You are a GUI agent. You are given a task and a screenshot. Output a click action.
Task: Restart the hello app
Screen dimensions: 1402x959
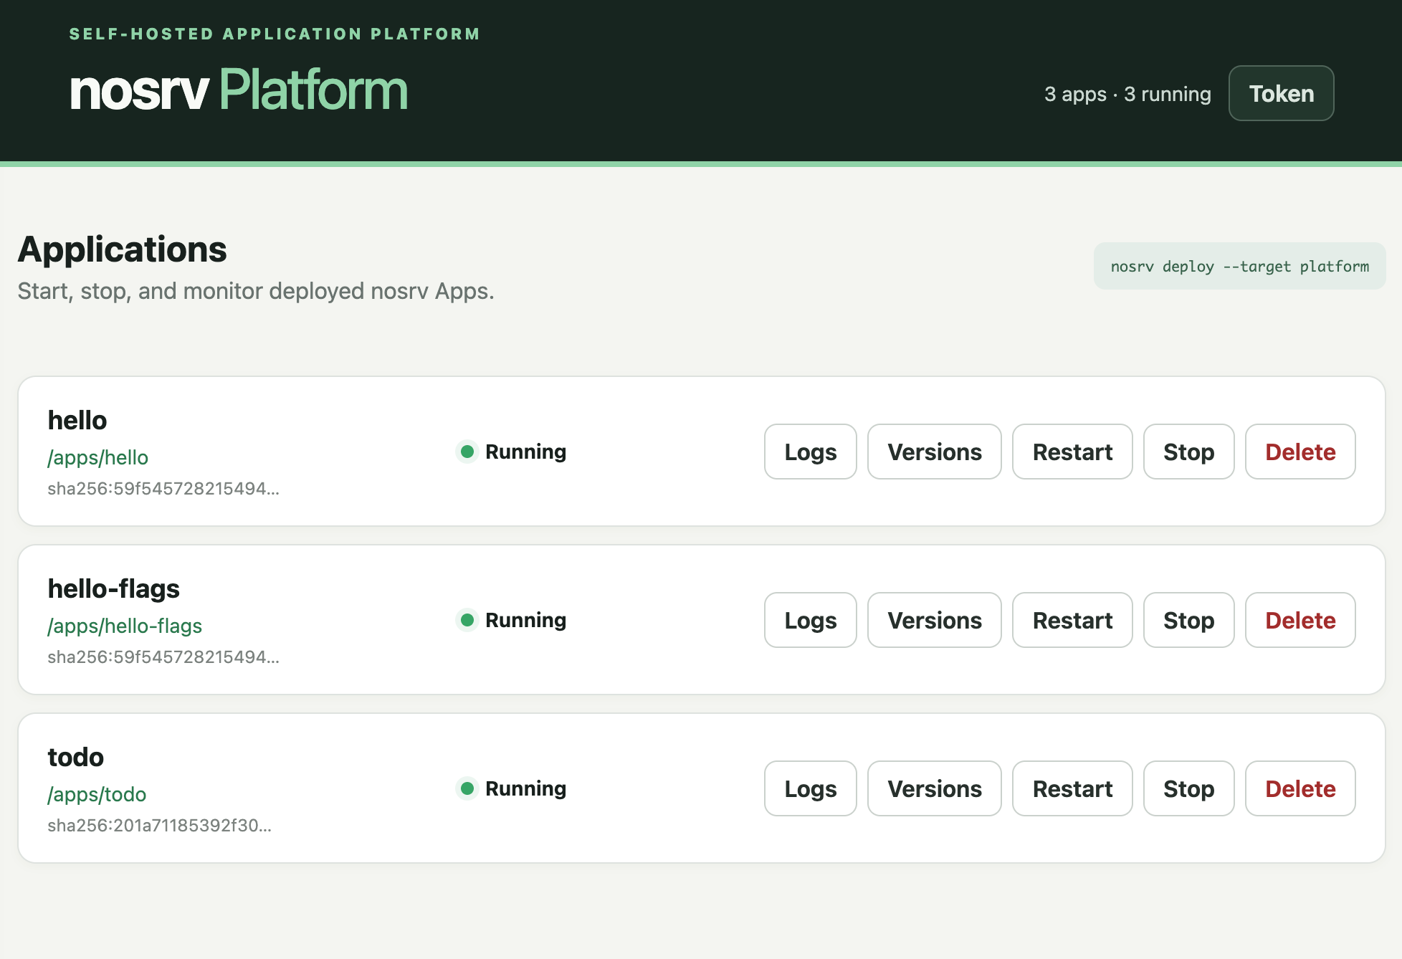click(x=1072, y=452)
